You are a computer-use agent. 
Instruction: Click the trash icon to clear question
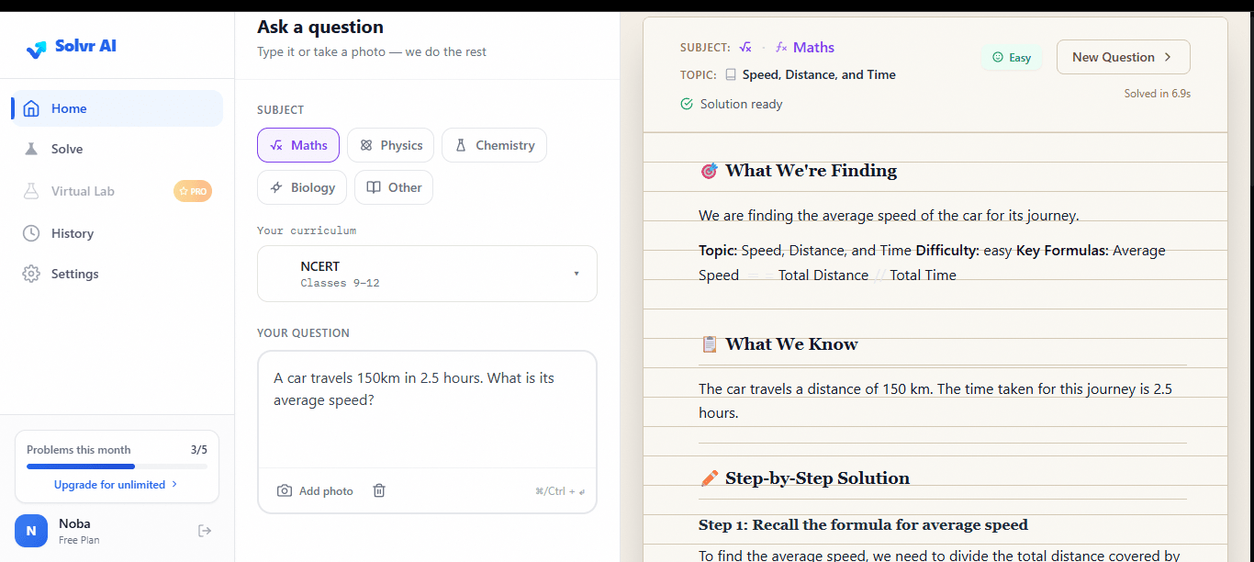(379, 491)
